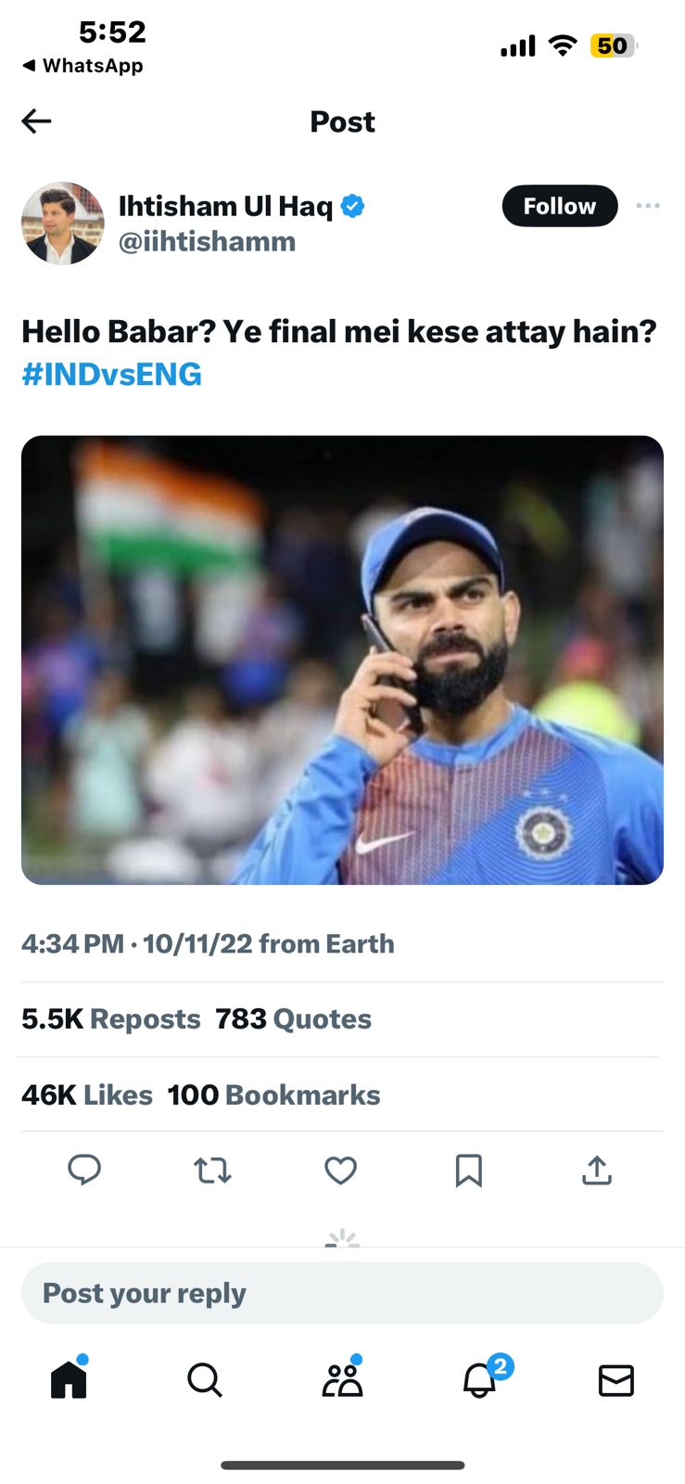The image size is (685, 1484).
Task: Open the Home tab
Action: pos(69,1379)
